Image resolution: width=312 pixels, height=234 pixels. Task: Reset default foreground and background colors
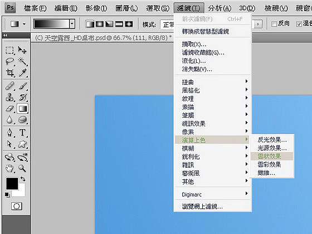(x=7, y=194)
